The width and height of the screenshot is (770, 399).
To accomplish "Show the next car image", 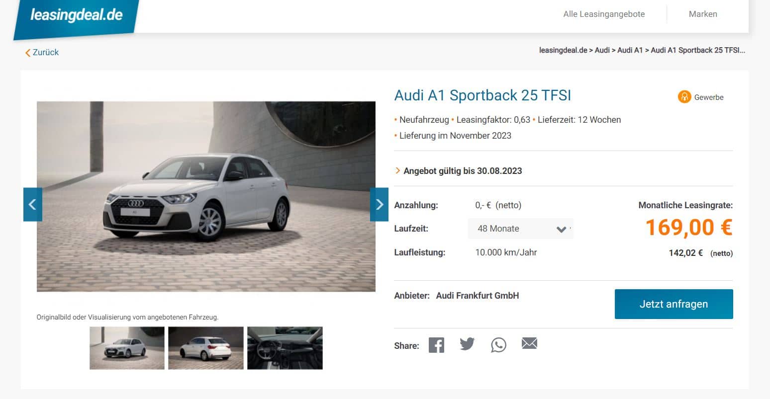I will click(379, 204).
